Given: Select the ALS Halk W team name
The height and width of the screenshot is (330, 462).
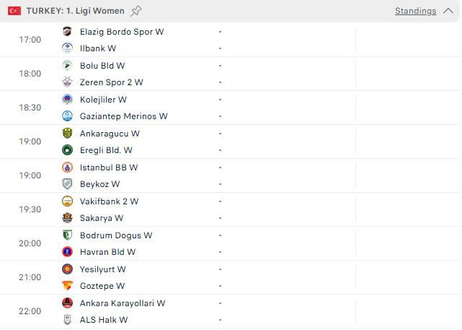Looking at the screenshot, I should (x=103, y=320).
